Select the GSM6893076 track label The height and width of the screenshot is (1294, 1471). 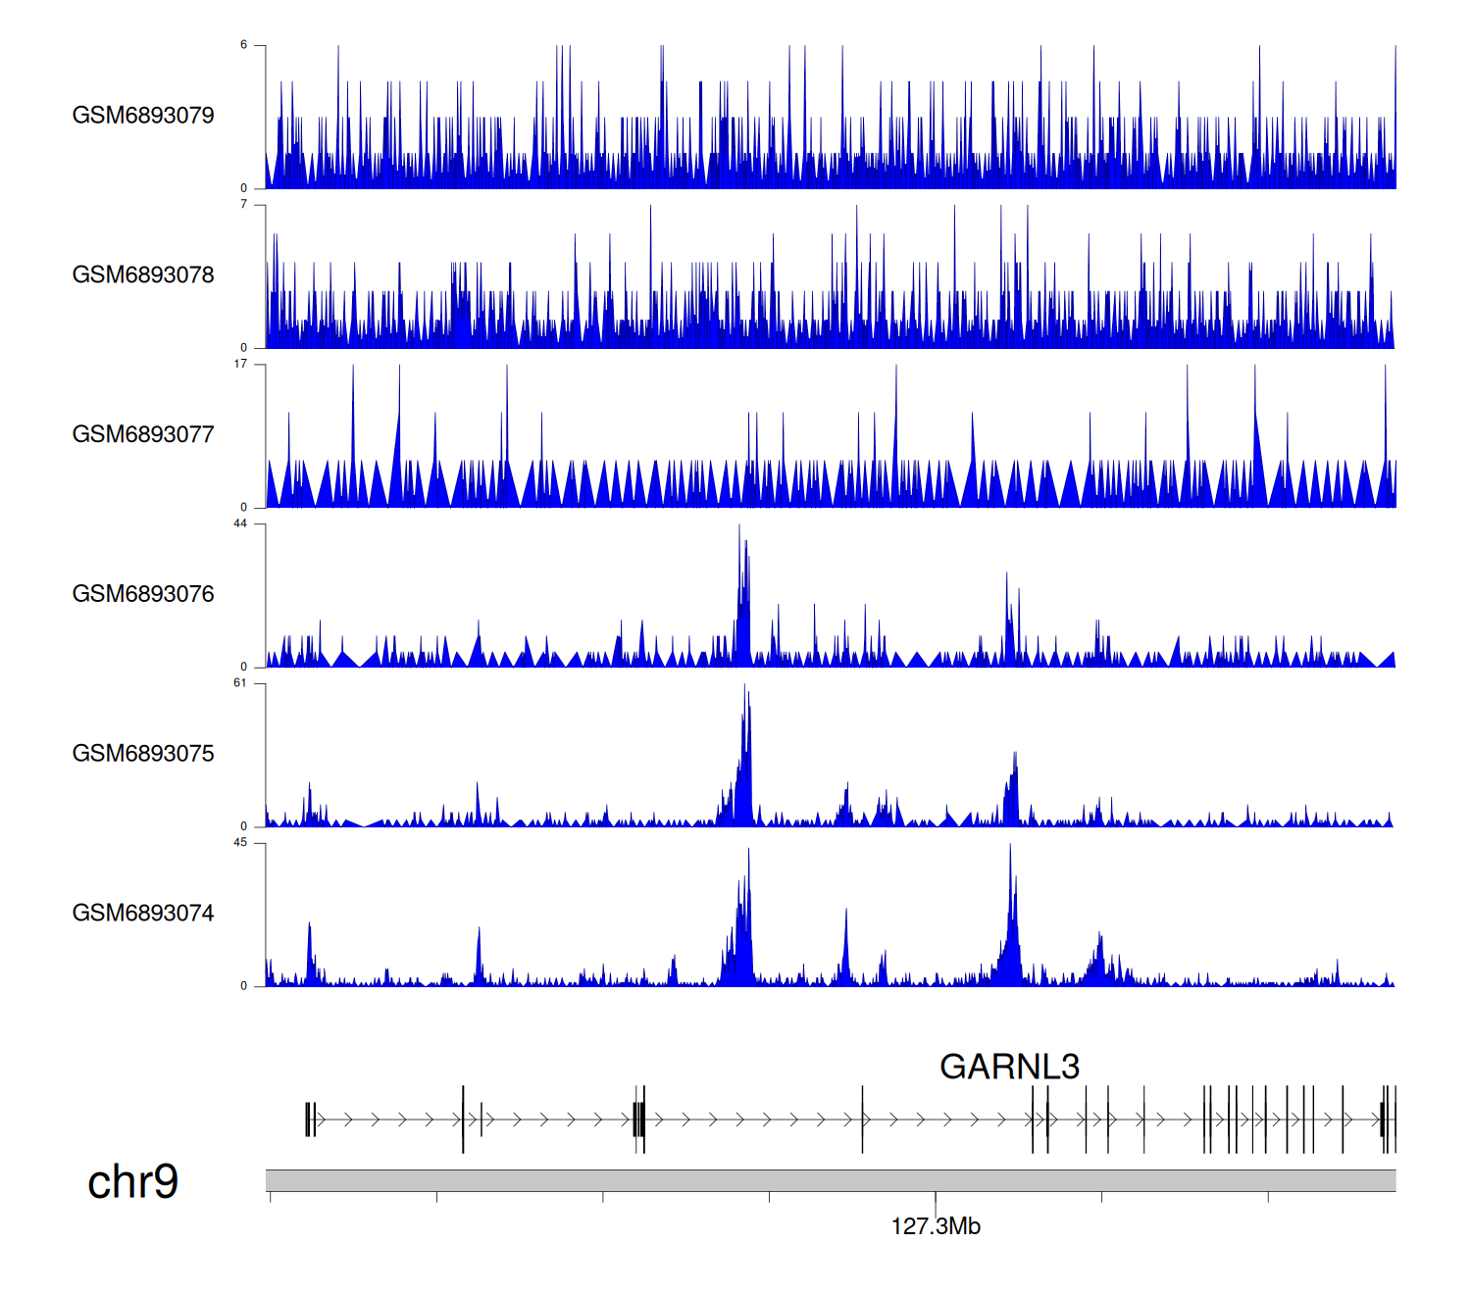point(143,594)
